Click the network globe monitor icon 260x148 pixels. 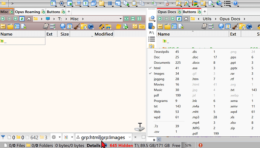point(219,3)
